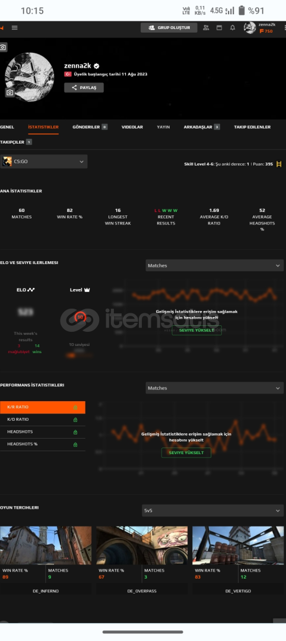Select the İSTATİSTİKLER tab
This screenshot has width=286, height=641.
(43, 127)
